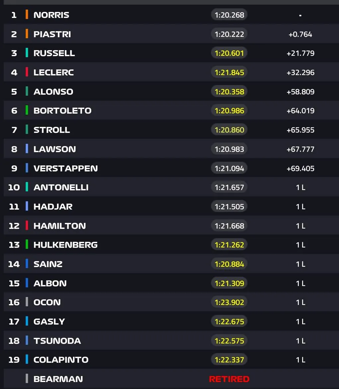Viewport: 339px width, 389px height.
Task: Open Gasly's row in position seventeen
Action: (x=171, y=322)
